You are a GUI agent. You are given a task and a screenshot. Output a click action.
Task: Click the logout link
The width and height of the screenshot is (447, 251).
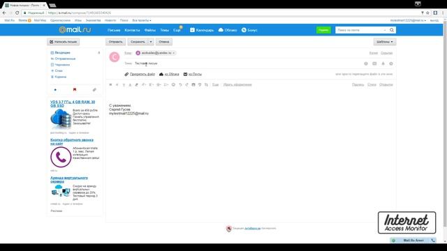click(x=434, y=20)
